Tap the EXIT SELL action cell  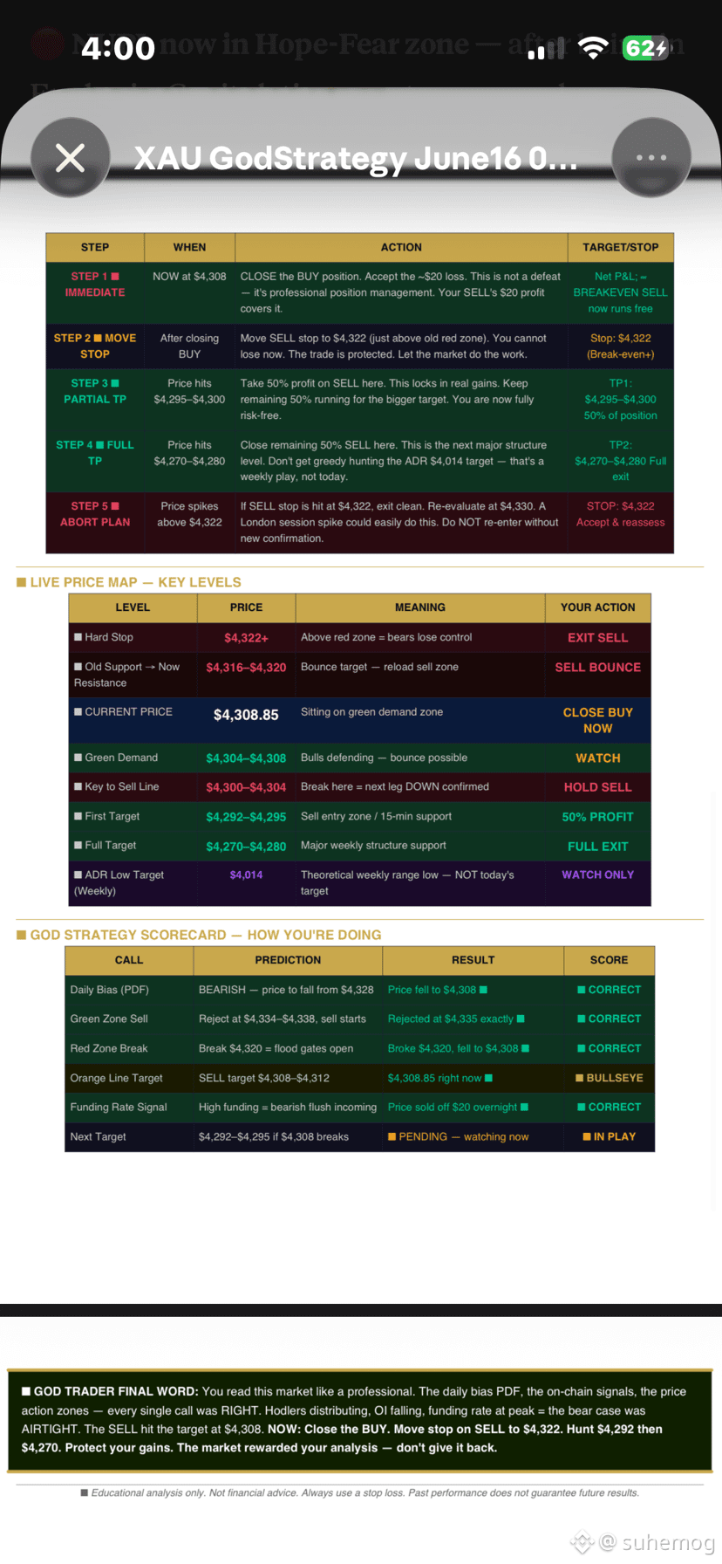[597, 638]
